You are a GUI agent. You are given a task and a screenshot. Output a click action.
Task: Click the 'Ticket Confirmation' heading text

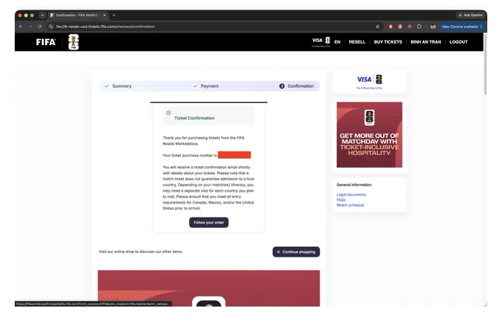pyautogui.click(x=194, y=118)
